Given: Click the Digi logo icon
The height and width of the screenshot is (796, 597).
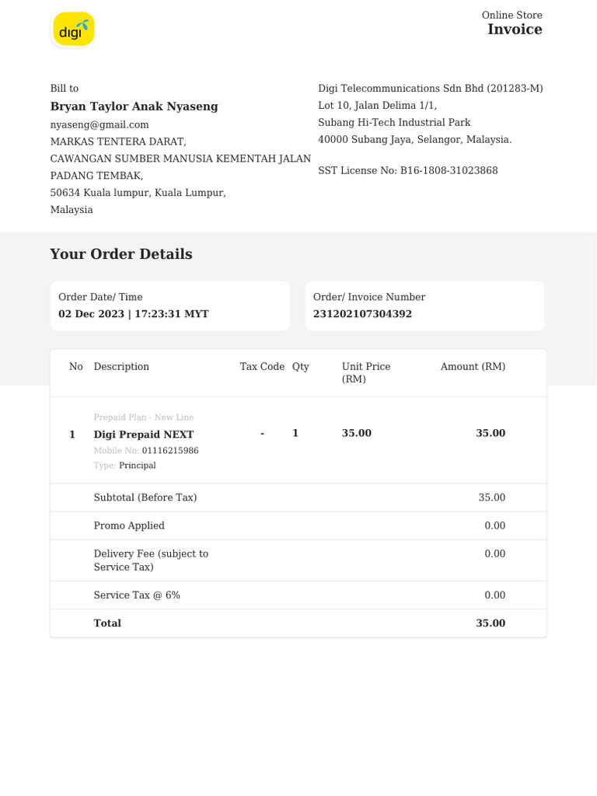Looking at the screenshot, I should [74, 30].
